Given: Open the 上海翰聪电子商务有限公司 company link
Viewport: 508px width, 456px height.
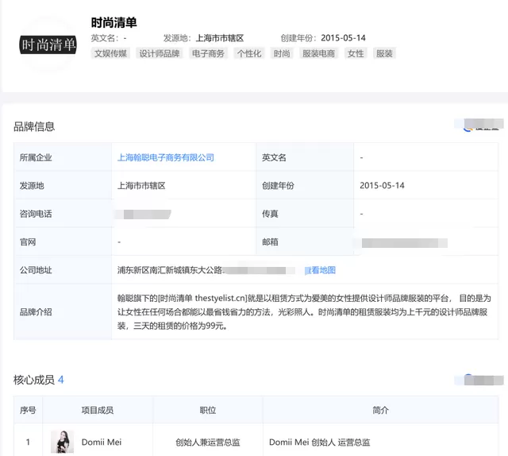Looking at the screenshot, I should [166, 157].
